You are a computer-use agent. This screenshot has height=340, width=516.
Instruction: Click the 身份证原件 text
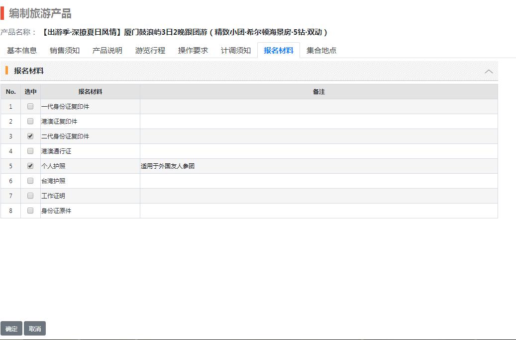click(x=56, y=210)
